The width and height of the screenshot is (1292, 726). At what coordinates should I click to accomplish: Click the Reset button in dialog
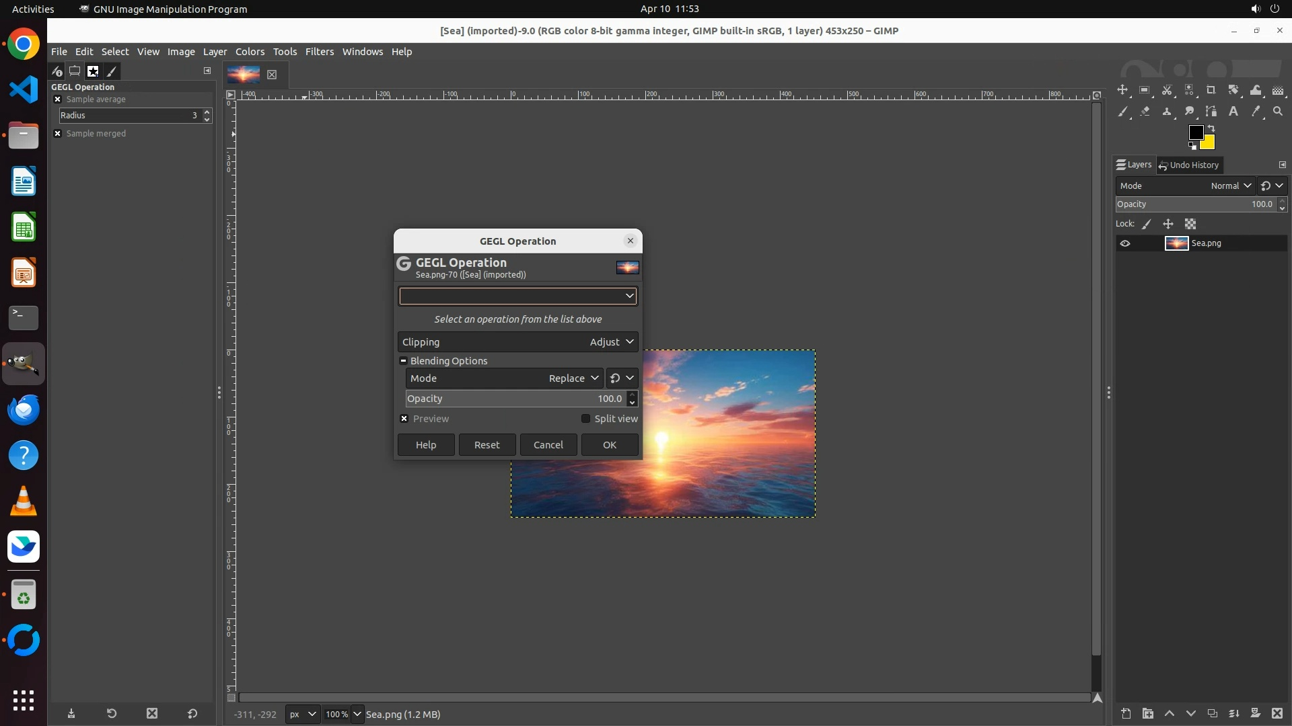487,445
